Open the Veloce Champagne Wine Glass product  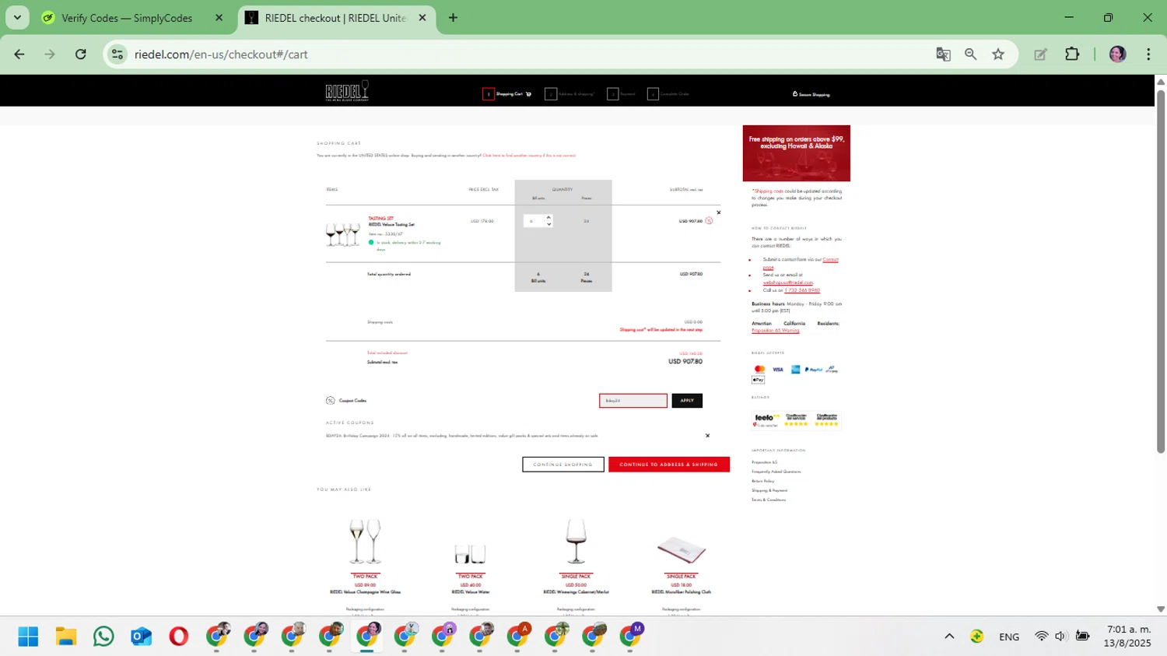[365, 555]
